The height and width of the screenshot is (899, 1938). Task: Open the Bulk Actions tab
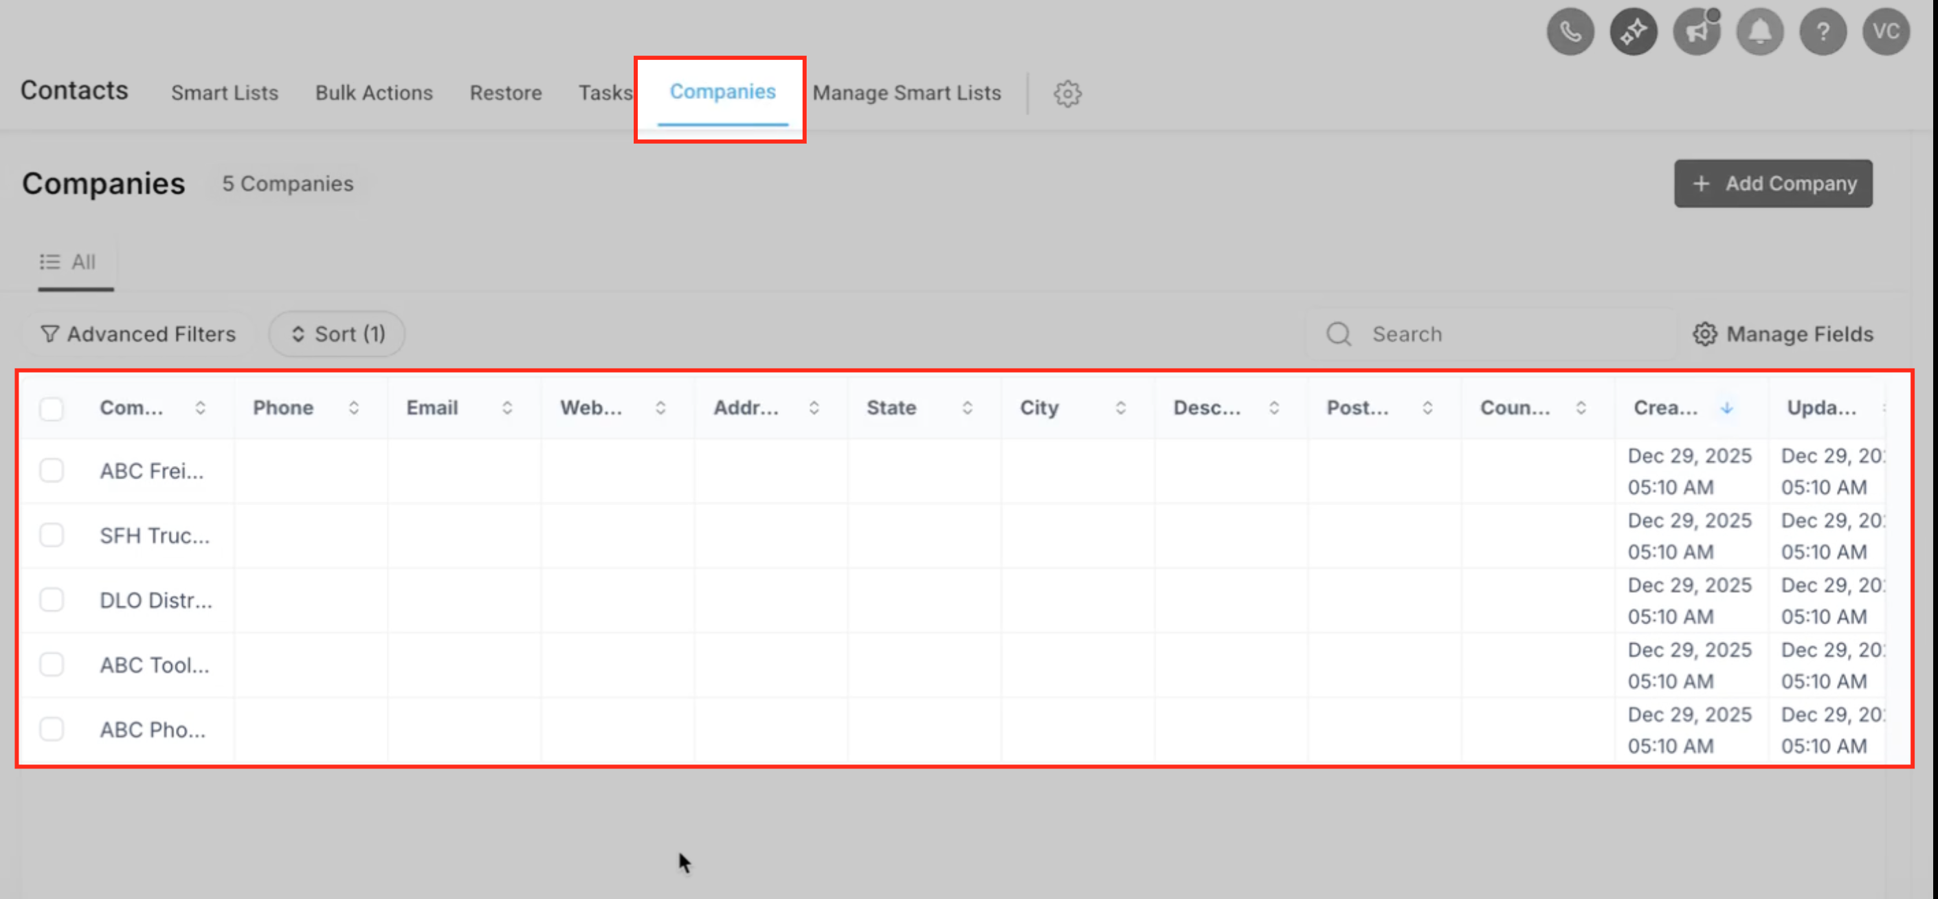point(374,93)
